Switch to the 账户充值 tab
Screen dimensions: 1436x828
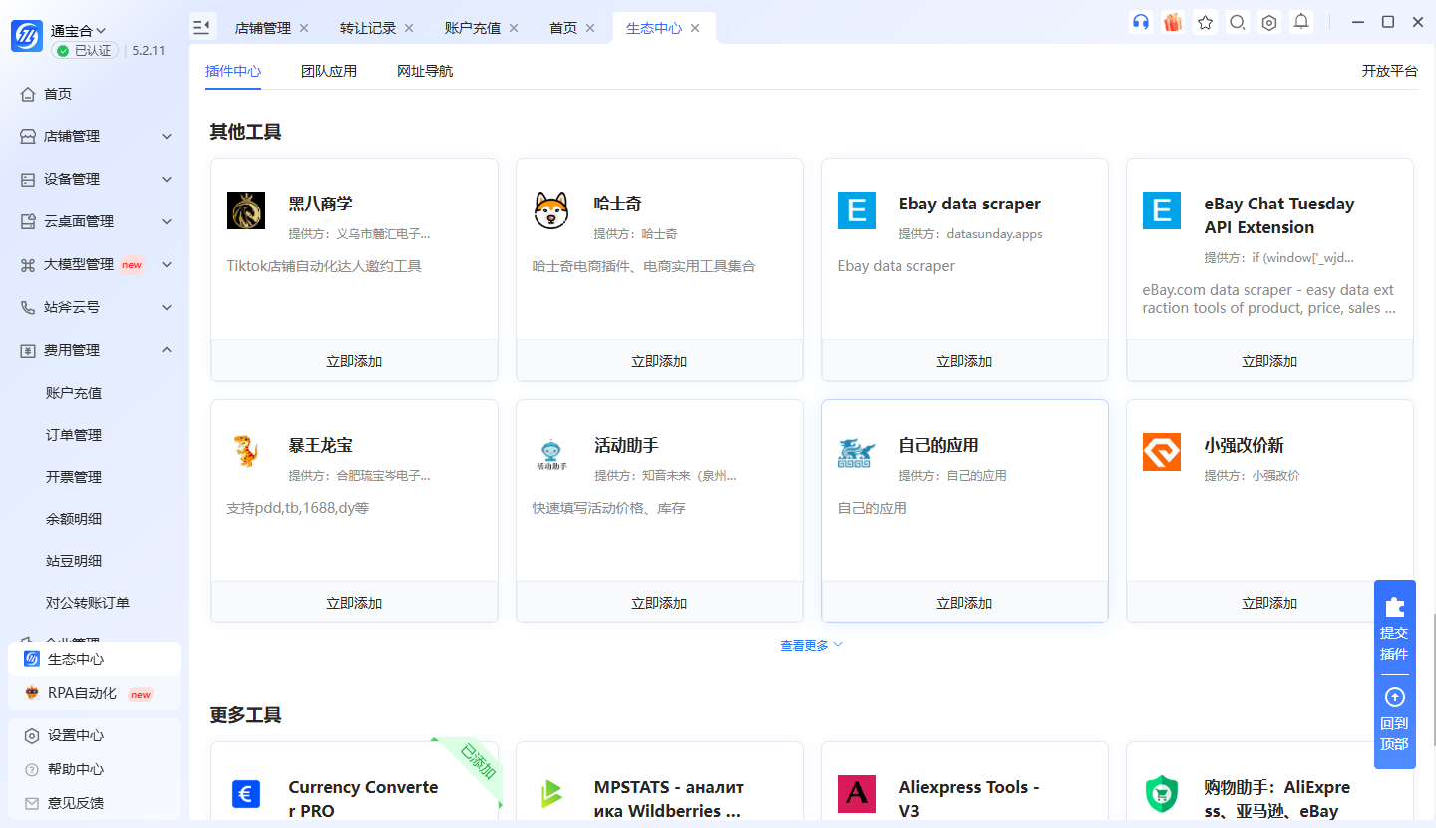(473, 28)
